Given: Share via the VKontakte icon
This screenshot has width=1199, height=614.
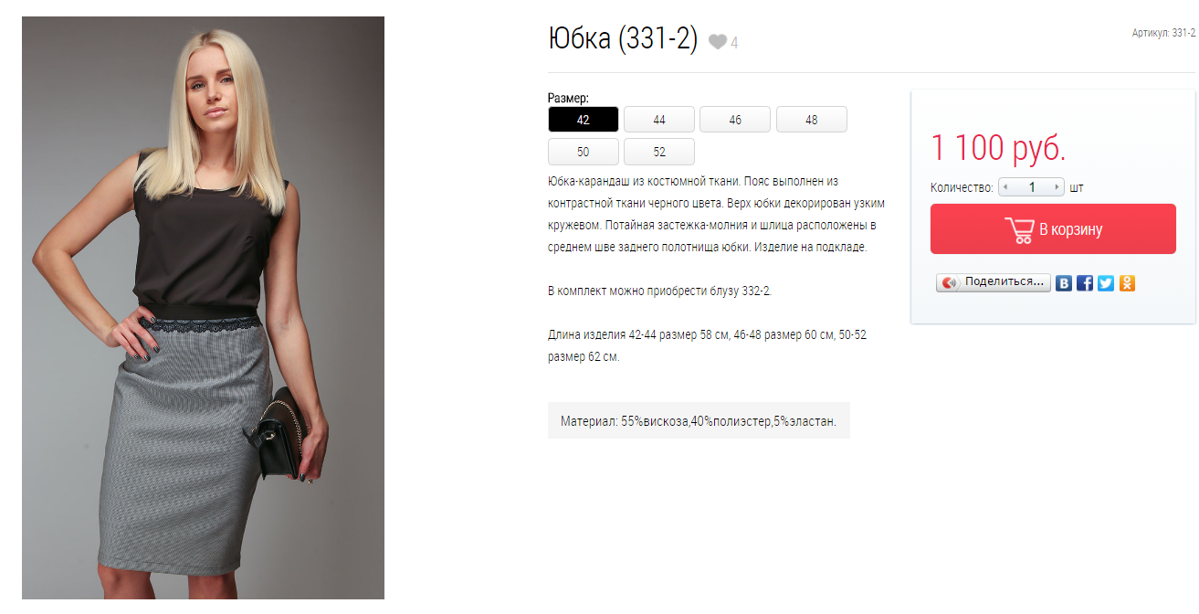Looking at the screenshot, I should [1064, 283].
